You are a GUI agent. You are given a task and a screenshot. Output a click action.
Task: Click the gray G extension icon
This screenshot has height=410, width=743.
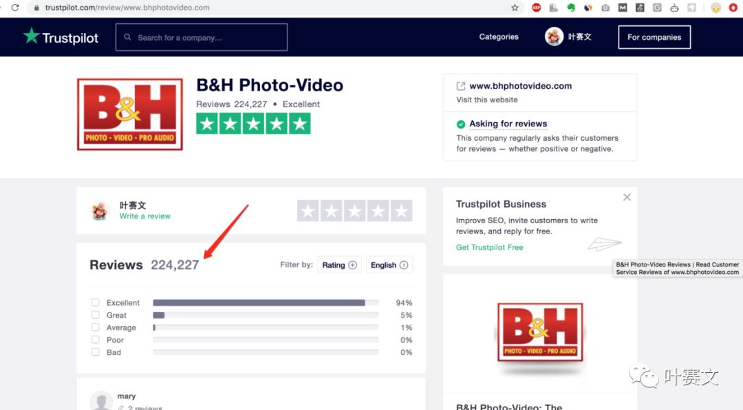[x=657, y=8]
